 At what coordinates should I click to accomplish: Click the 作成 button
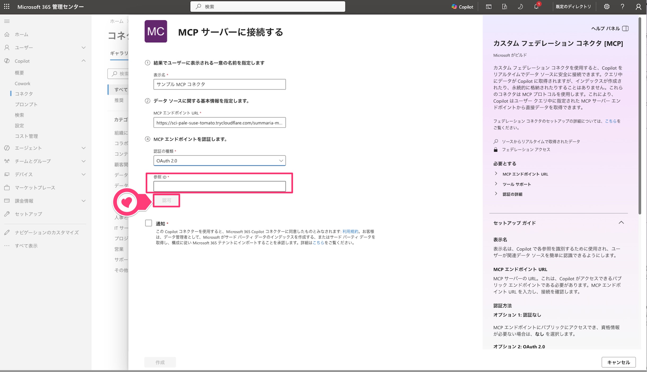[x=160, y=362]
